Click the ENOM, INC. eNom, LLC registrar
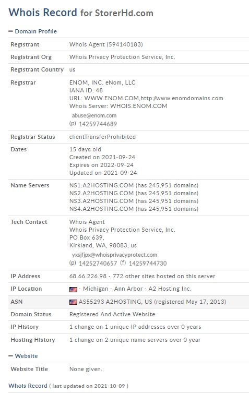The image size is (249, 393). click(x=102, y=82)
